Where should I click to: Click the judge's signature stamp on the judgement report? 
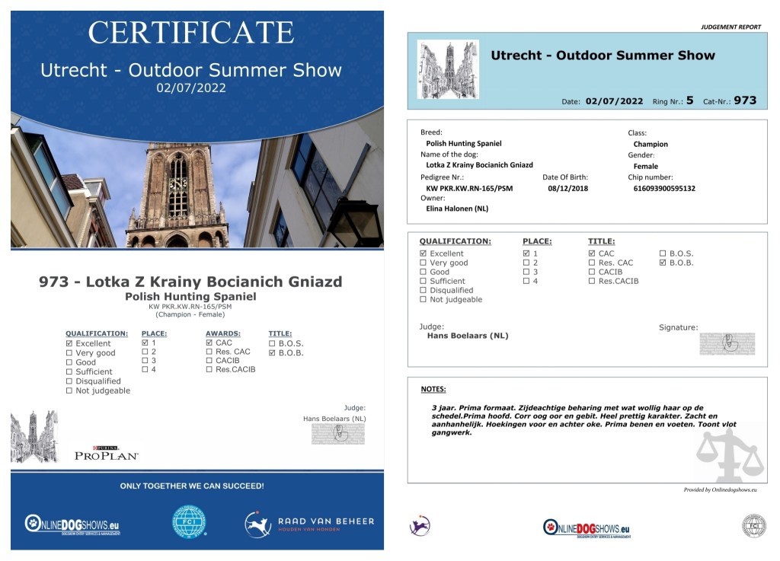727,343
